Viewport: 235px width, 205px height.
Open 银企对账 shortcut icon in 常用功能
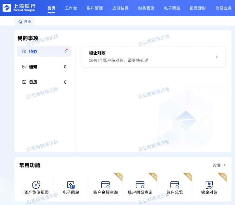[209, 185]
